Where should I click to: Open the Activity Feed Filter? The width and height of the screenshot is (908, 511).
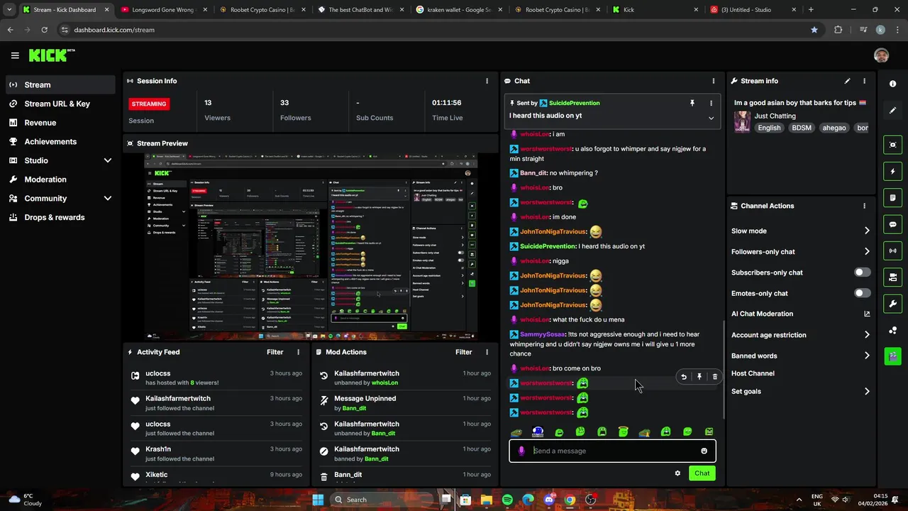click(275, 352)
